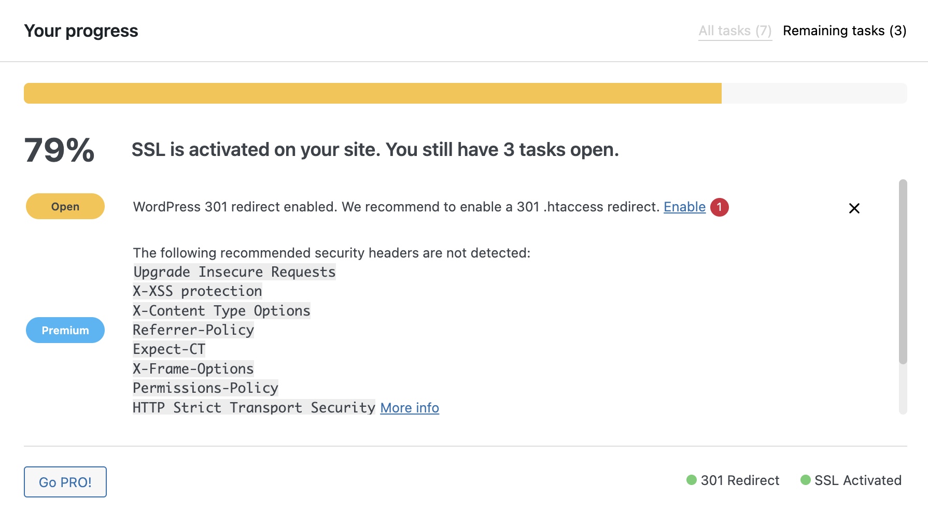928x513 pixels.
Task: Click the Referrer-Policy header item
Action: click(x=193, y=330)
